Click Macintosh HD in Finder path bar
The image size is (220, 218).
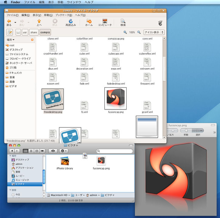pyautogui.click(x=57, y=195)
